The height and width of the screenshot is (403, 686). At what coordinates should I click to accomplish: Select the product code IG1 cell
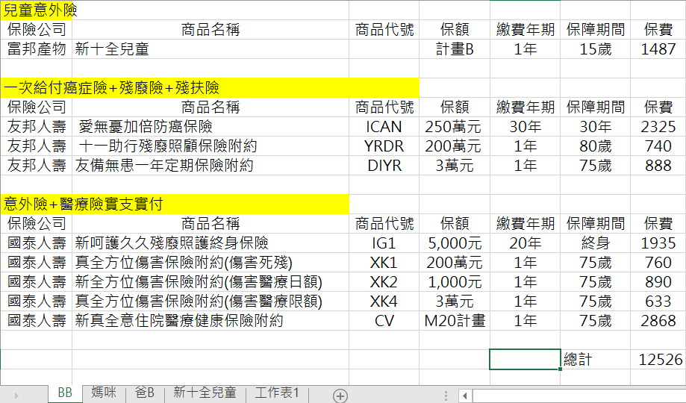(x=384, y=243)
